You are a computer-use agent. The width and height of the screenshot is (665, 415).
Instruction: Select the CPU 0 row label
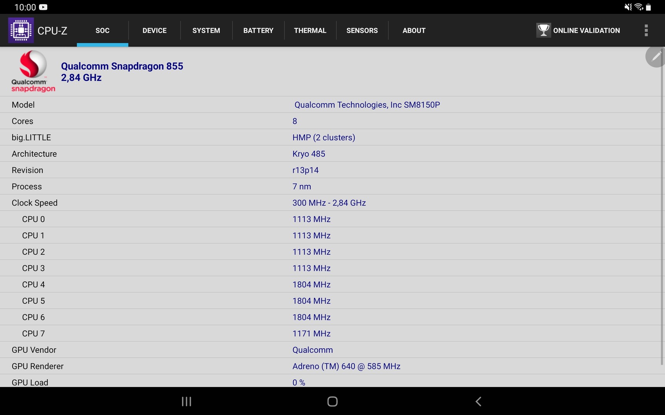(33, 219)
